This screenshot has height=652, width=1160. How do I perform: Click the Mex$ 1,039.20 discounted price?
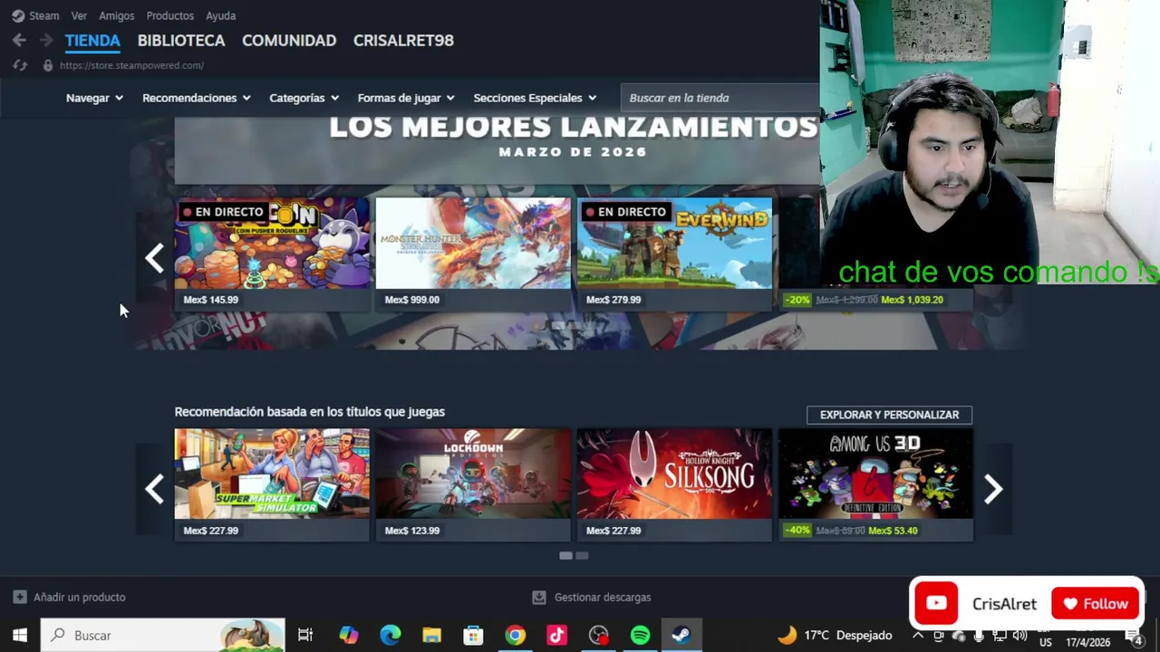pyautogui.click(x=912, y=300)
